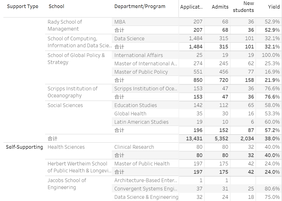The height and width of the screenshot is (201, 282).
Task: Click the New students column header
Action: pos(243,7)
